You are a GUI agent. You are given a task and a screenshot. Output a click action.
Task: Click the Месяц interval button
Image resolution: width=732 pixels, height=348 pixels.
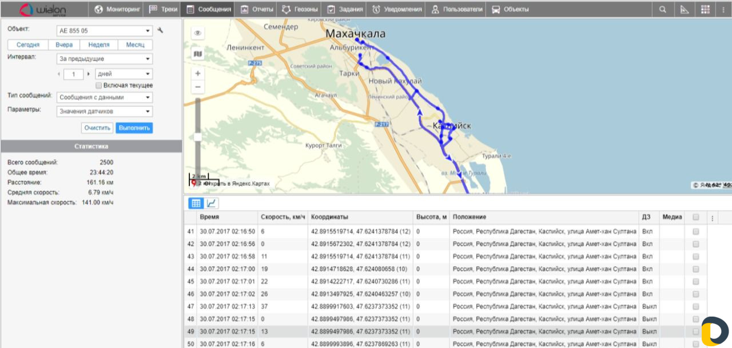(135, 45)
